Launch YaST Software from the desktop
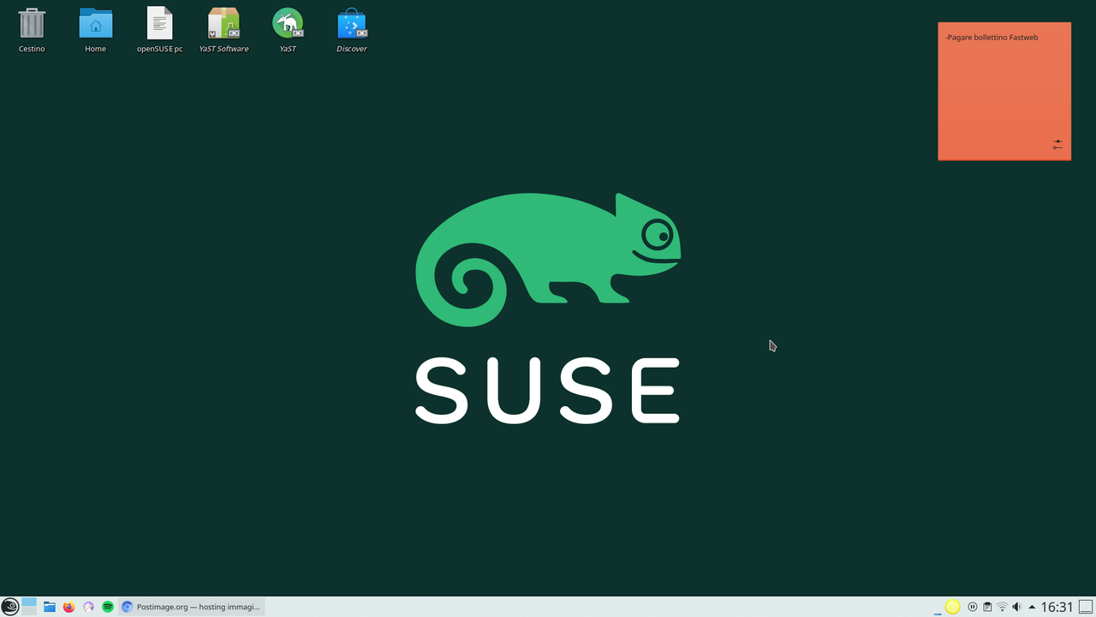Viewport: 1096px width, 617px height. pos(223,24)
